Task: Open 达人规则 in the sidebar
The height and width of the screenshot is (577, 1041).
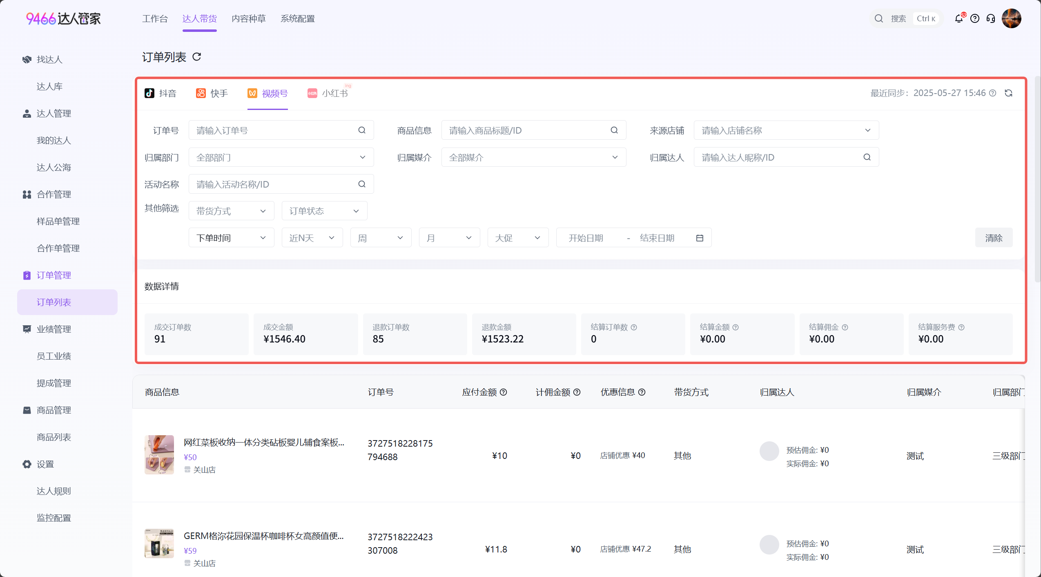Action: (x=54, y=491)
